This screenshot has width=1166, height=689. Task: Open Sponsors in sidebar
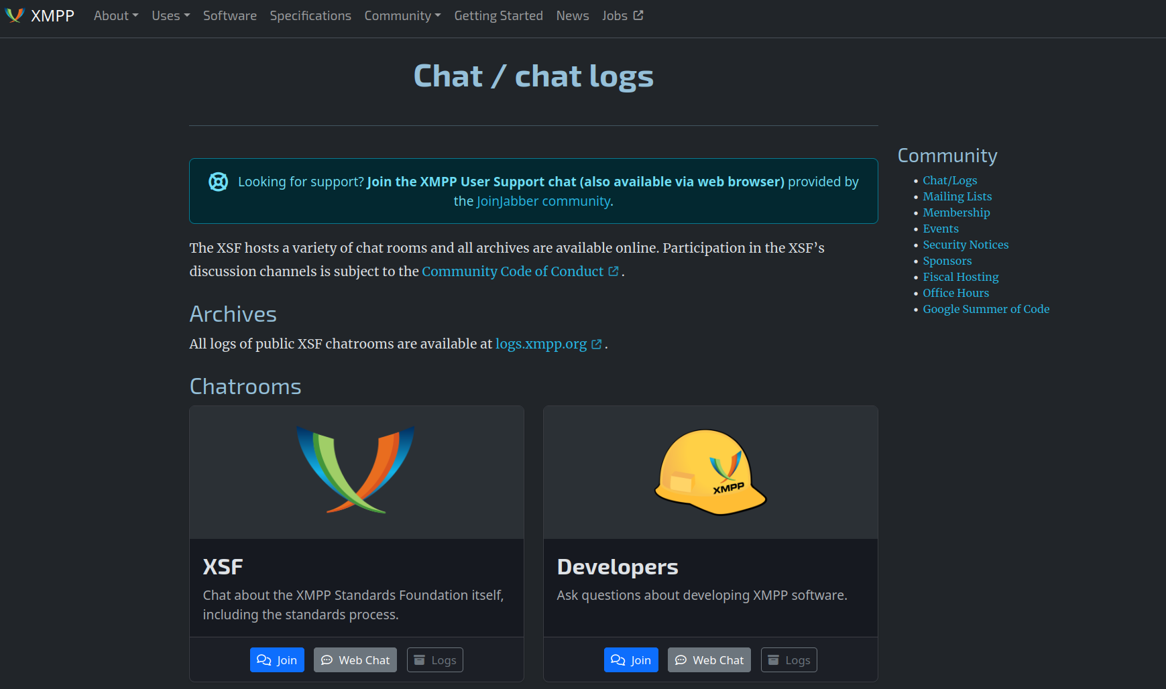947,261
